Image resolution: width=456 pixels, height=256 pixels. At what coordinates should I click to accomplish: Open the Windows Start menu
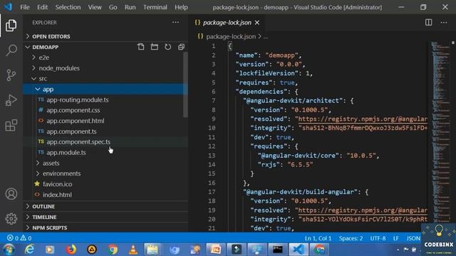point(9,250)
